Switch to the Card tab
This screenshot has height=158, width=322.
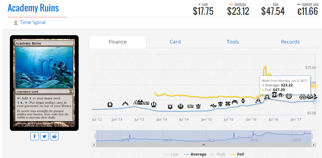(175, 42)
